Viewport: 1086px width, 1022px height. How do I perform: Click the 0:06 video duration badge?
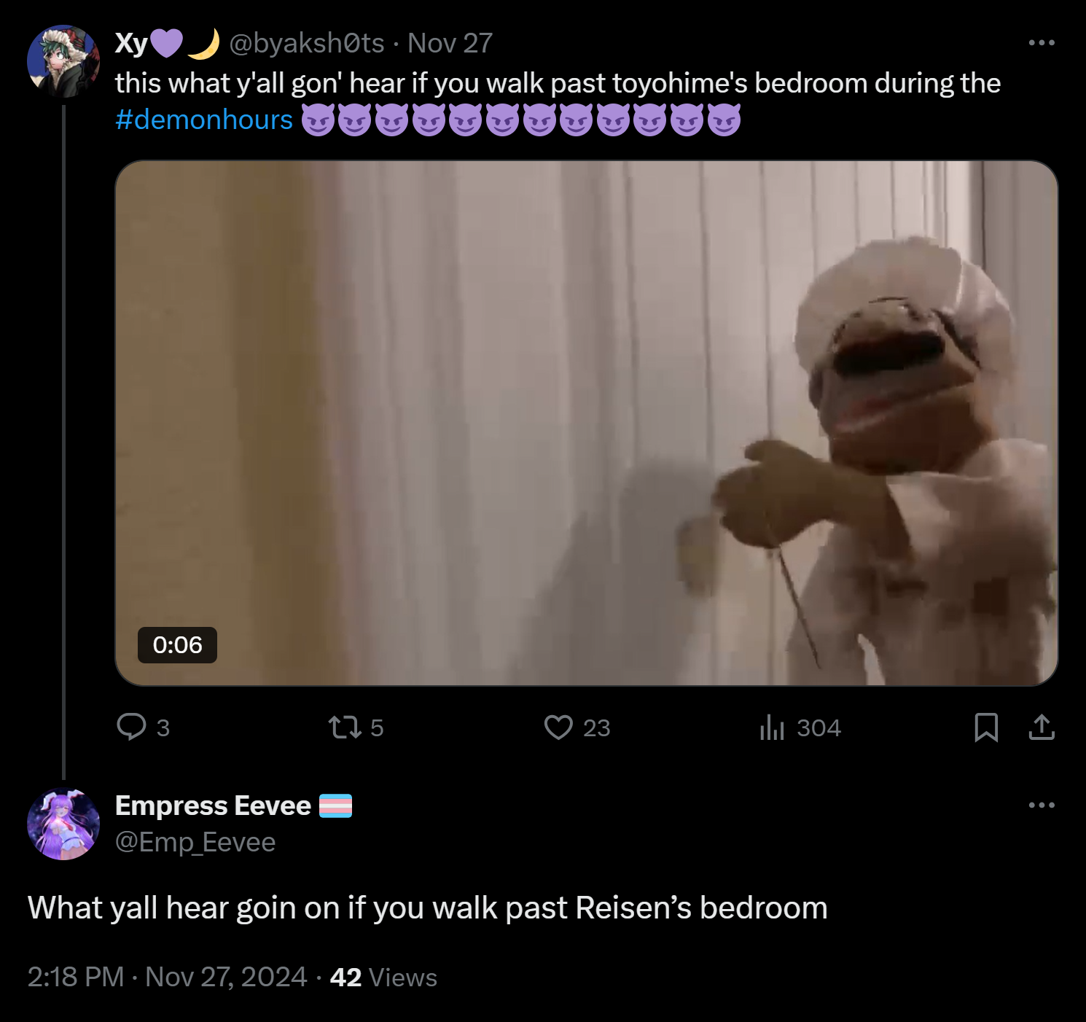click(177, 645)
